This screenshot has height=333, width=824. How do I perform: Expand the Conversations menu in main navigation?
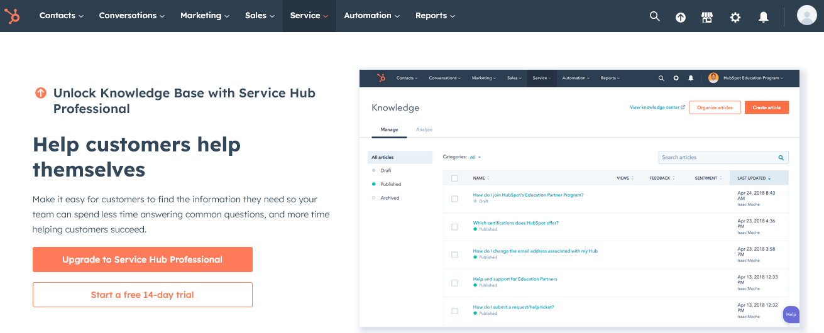132,16
